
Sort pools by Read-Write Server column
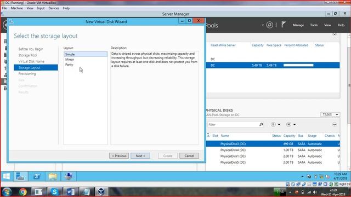(223, 45)
